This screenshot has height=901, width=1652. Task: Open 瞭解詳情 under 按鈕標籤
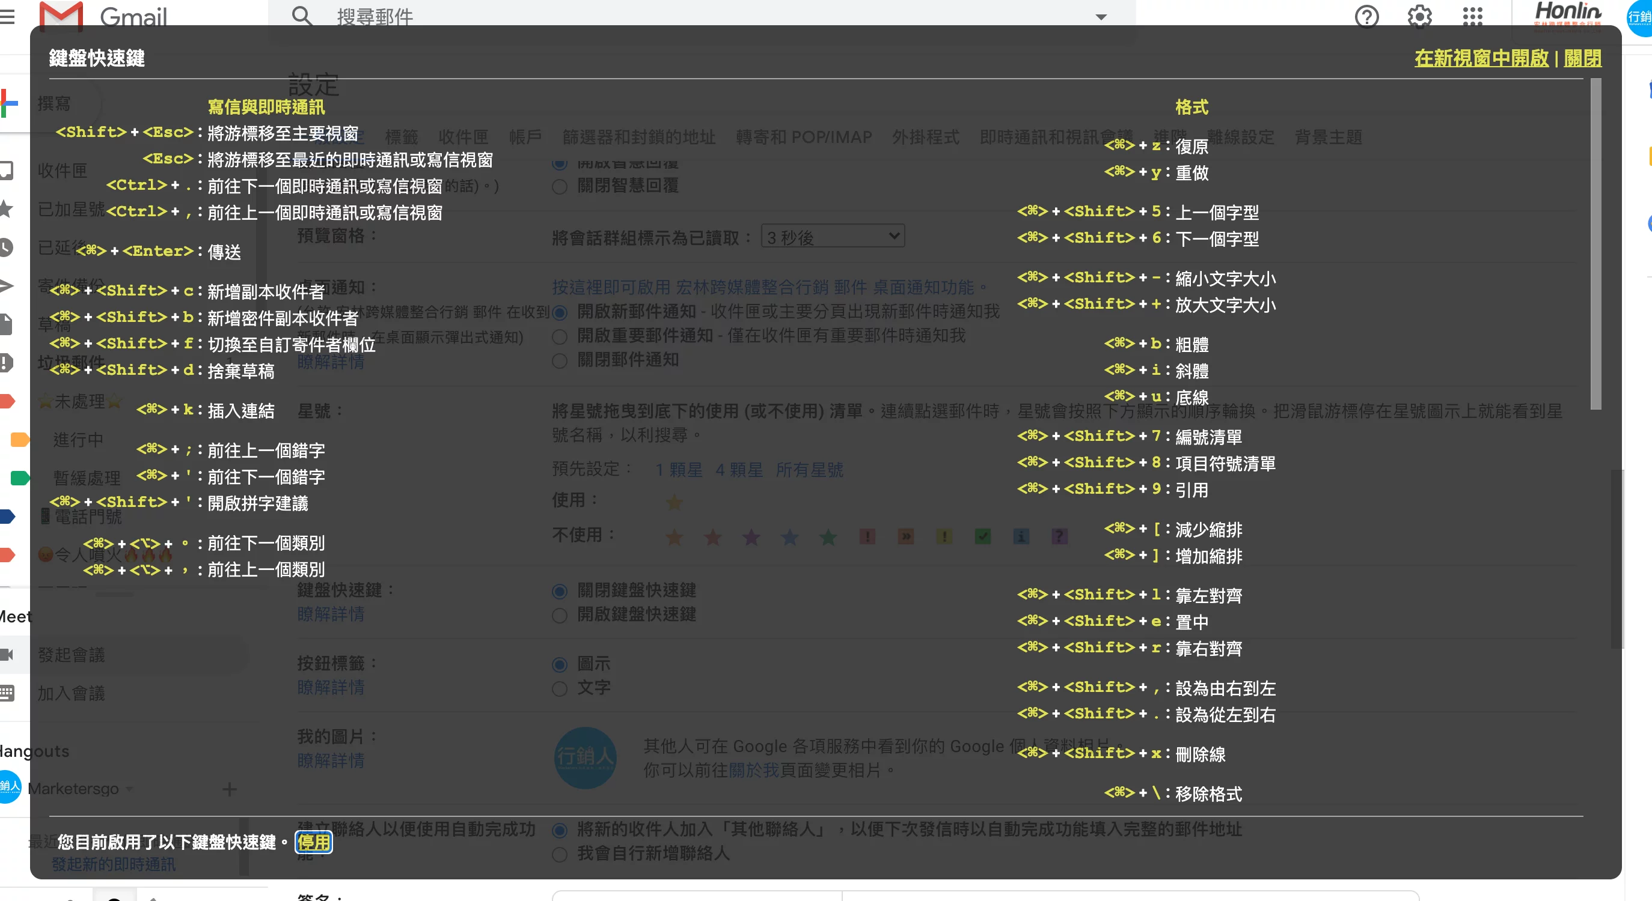point(331,688)
